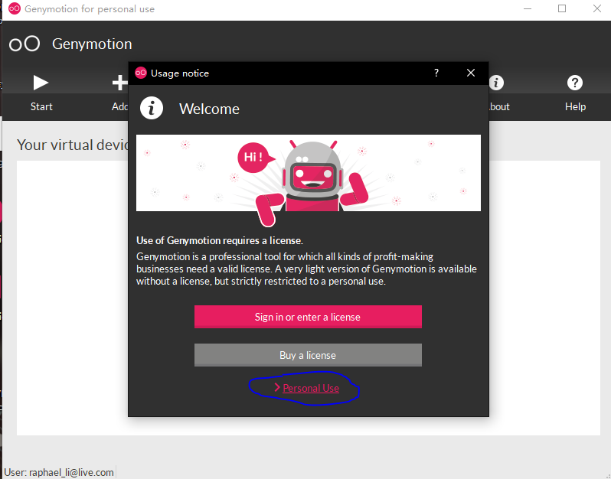The height and width of the screenshot is (479, 611).
Task: Click the Buy a license button
Action: pyautogui.click(x=308, y=355)
